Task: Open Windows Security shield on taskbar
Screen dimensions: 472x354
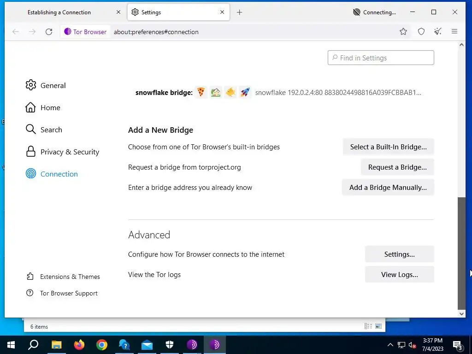Action: (x=170, y=345)
